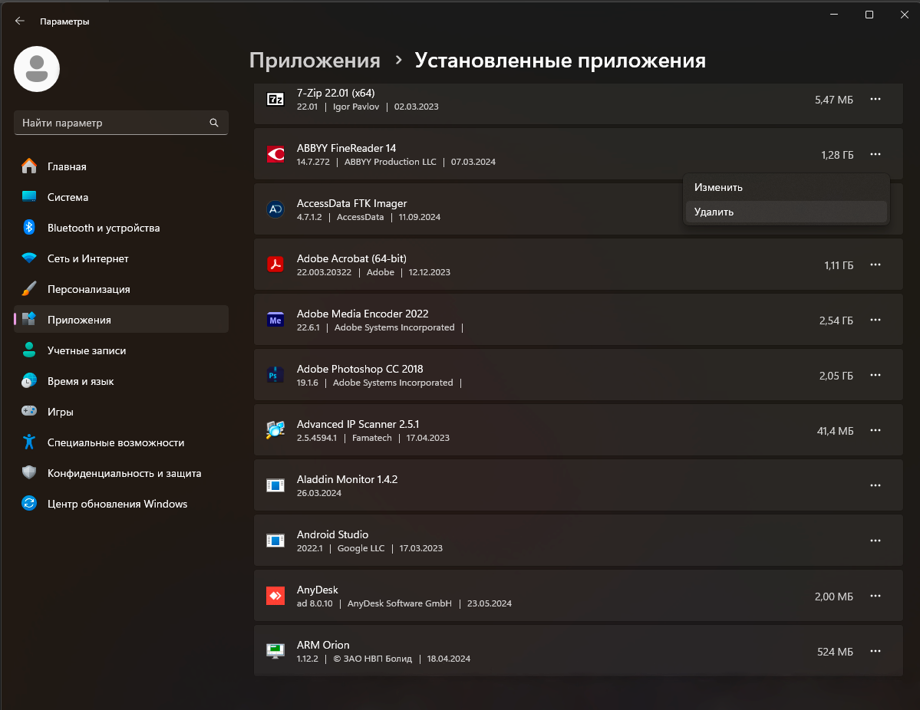The width and height of the screenshot is (920, 710).
Task: Open the Игры section
Action: coord(121,412)
